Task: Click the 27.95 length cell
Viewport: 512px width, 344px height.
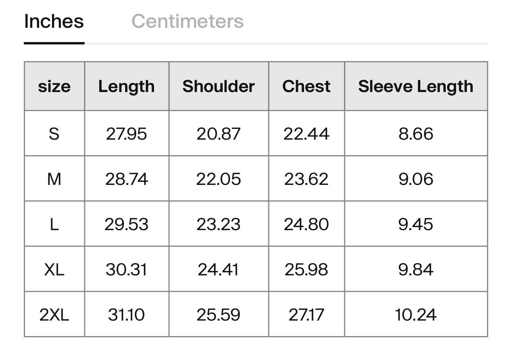Action: tap(127, 134)
